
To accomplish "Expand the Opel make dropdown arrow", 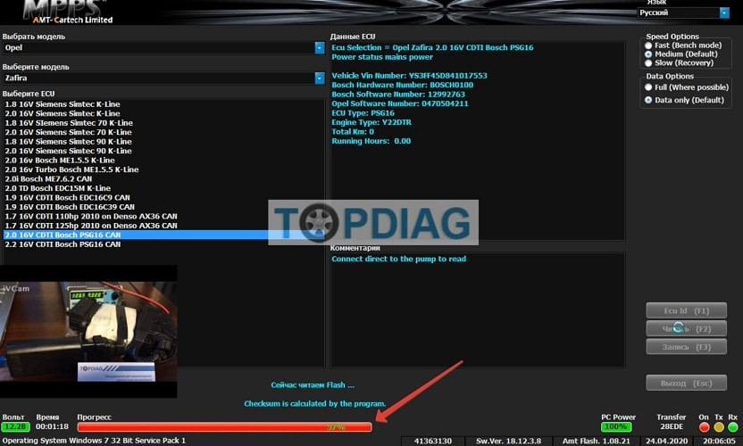I will [320, 48].
